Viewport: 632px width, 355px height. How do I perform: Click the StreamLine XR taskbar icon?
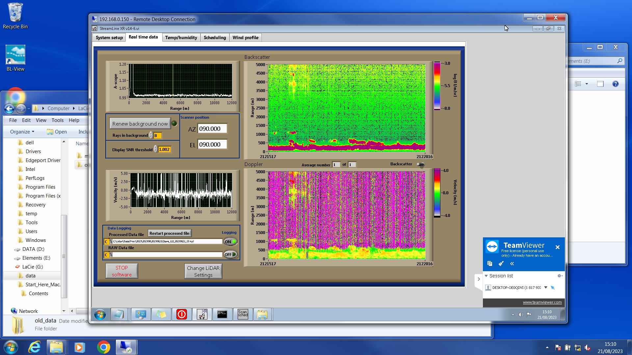tap(202, 314)
